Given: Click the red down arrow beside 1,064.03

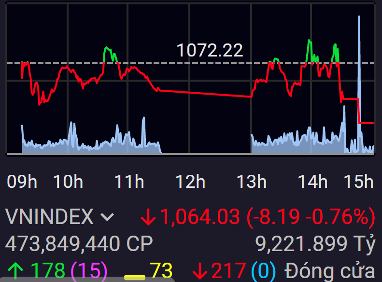Looking at the screenshot, I should tap(148, 217).
